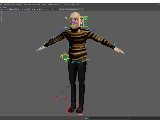Toggle the View Transform icon
Screen dimensions: 160x120
pyautogui.click(x=60, y=10)
